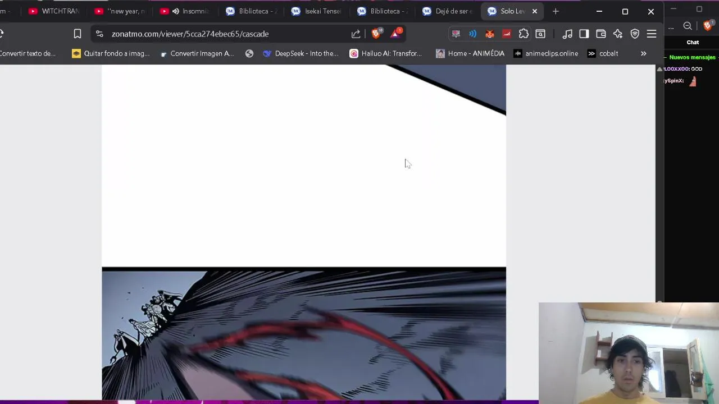Open the "Convertir texto de..." bookmark
The height and width of the screenshot is (404, 719).
click(x=28, y=53)
